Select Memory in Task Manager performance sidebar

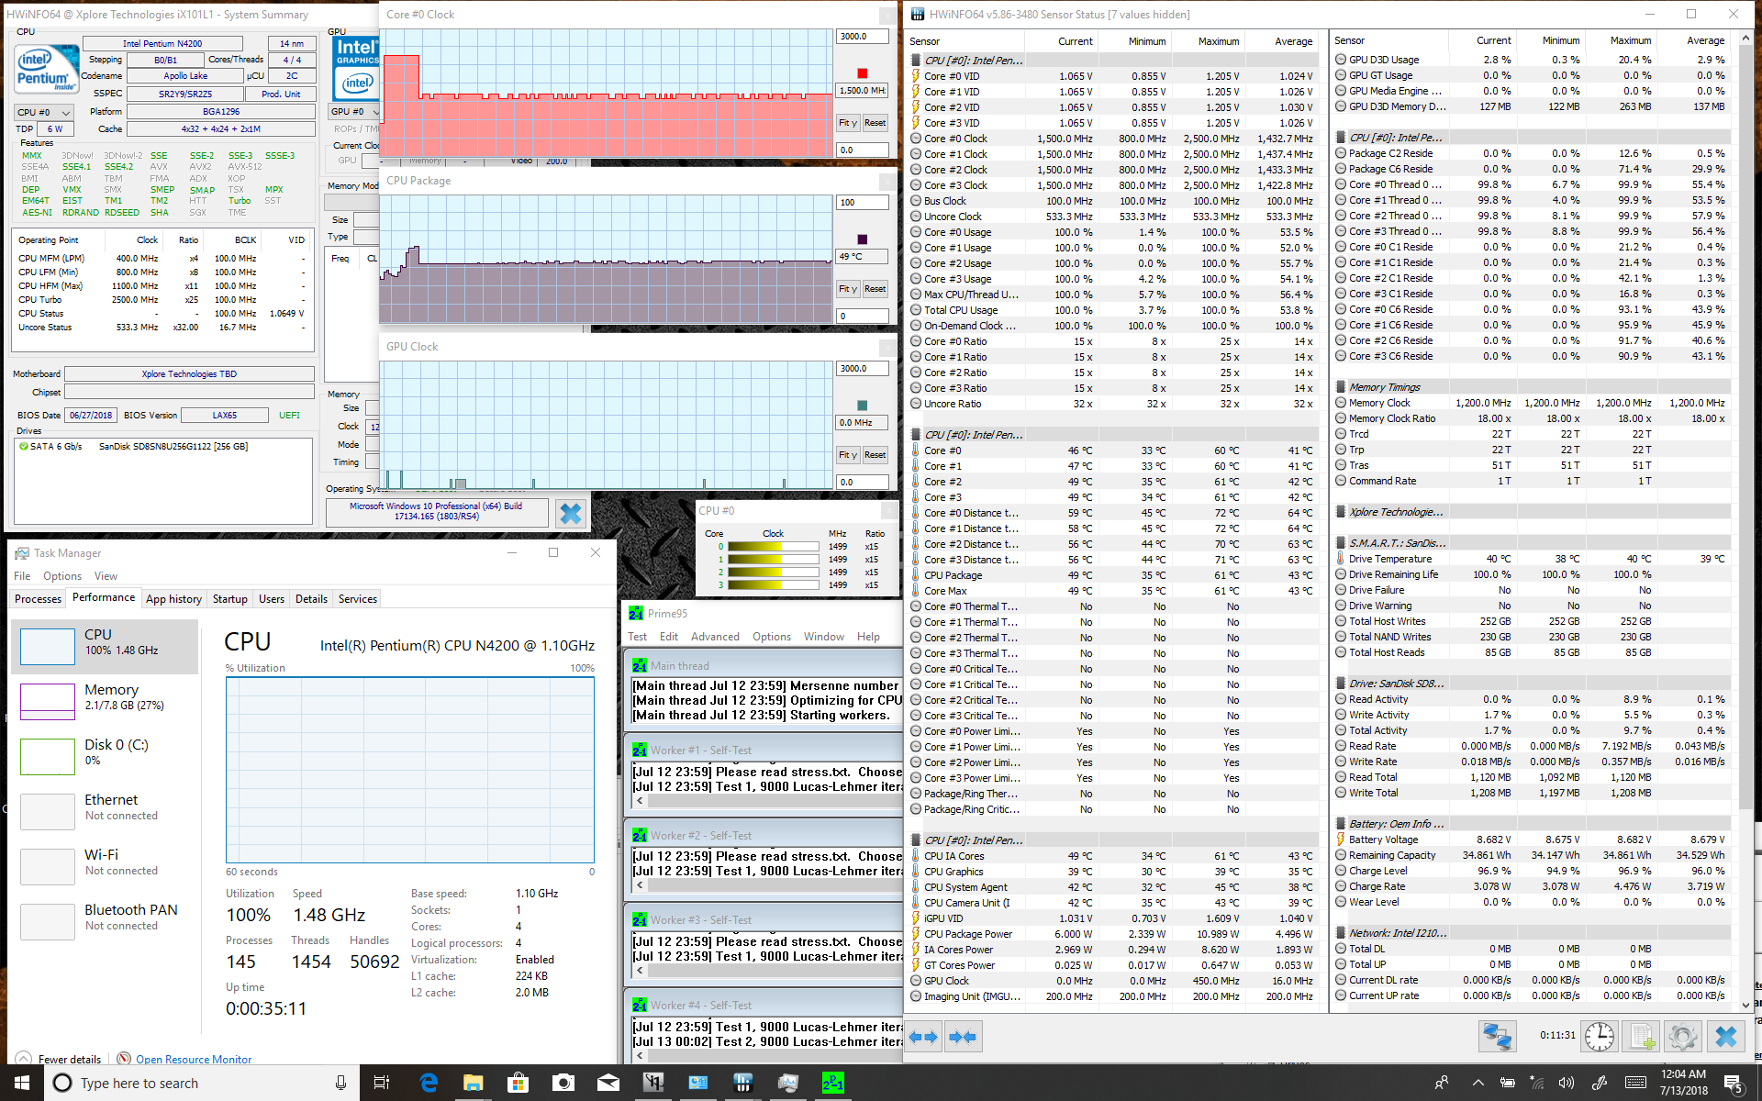pyautogui.click(x=105, y=701)
